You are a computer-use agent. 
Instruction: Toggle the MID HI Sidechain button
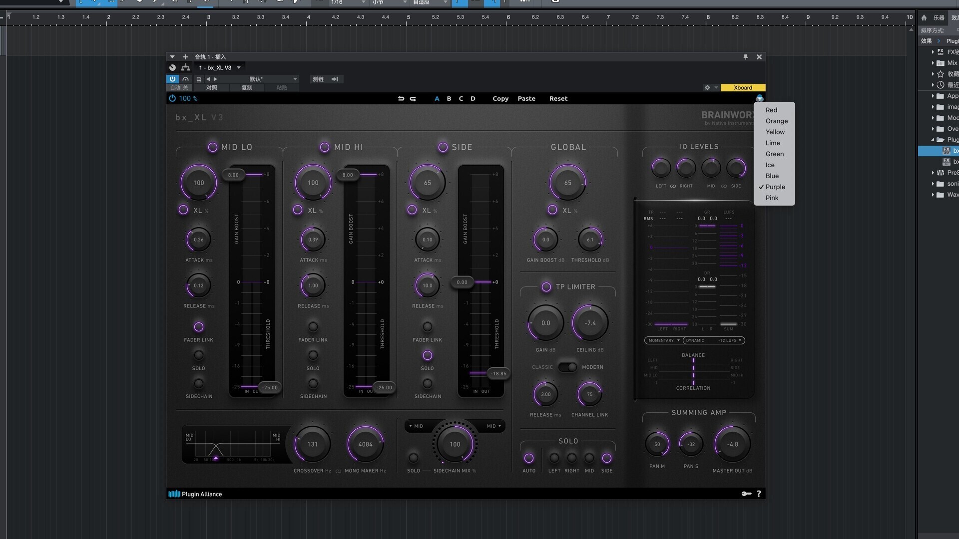313,384
